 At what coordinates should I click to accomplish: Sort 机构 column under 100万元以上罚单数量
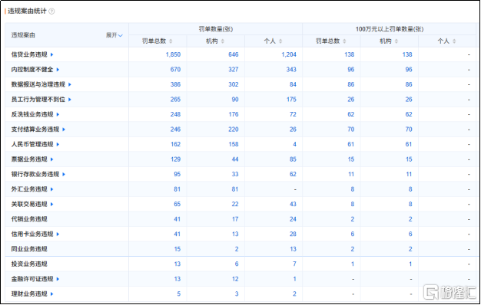coord(396,41)
